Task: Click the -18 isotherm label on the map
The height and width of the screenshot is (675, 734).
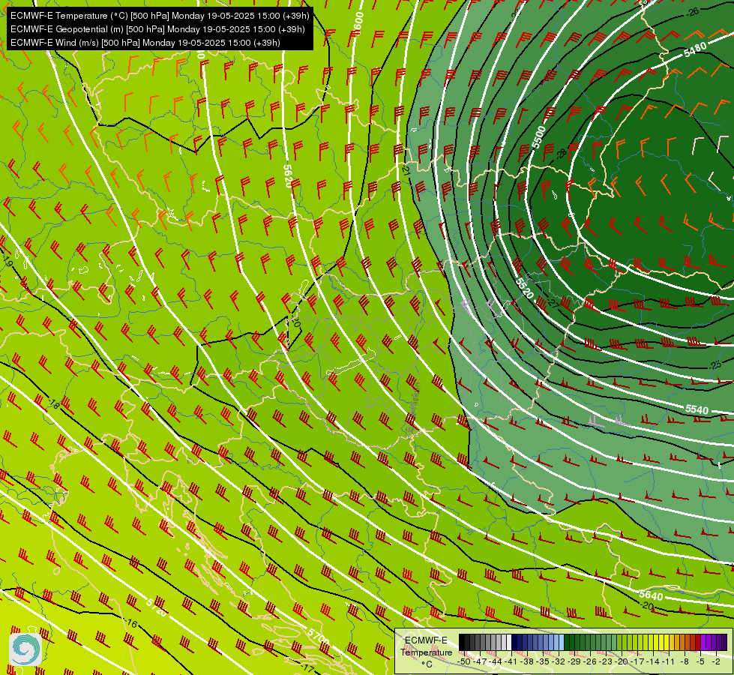Action: click(54, 403)
